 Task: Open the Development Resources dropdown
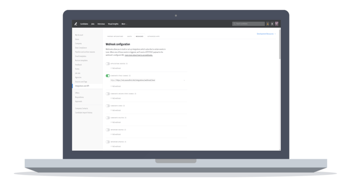click(266, 34)
